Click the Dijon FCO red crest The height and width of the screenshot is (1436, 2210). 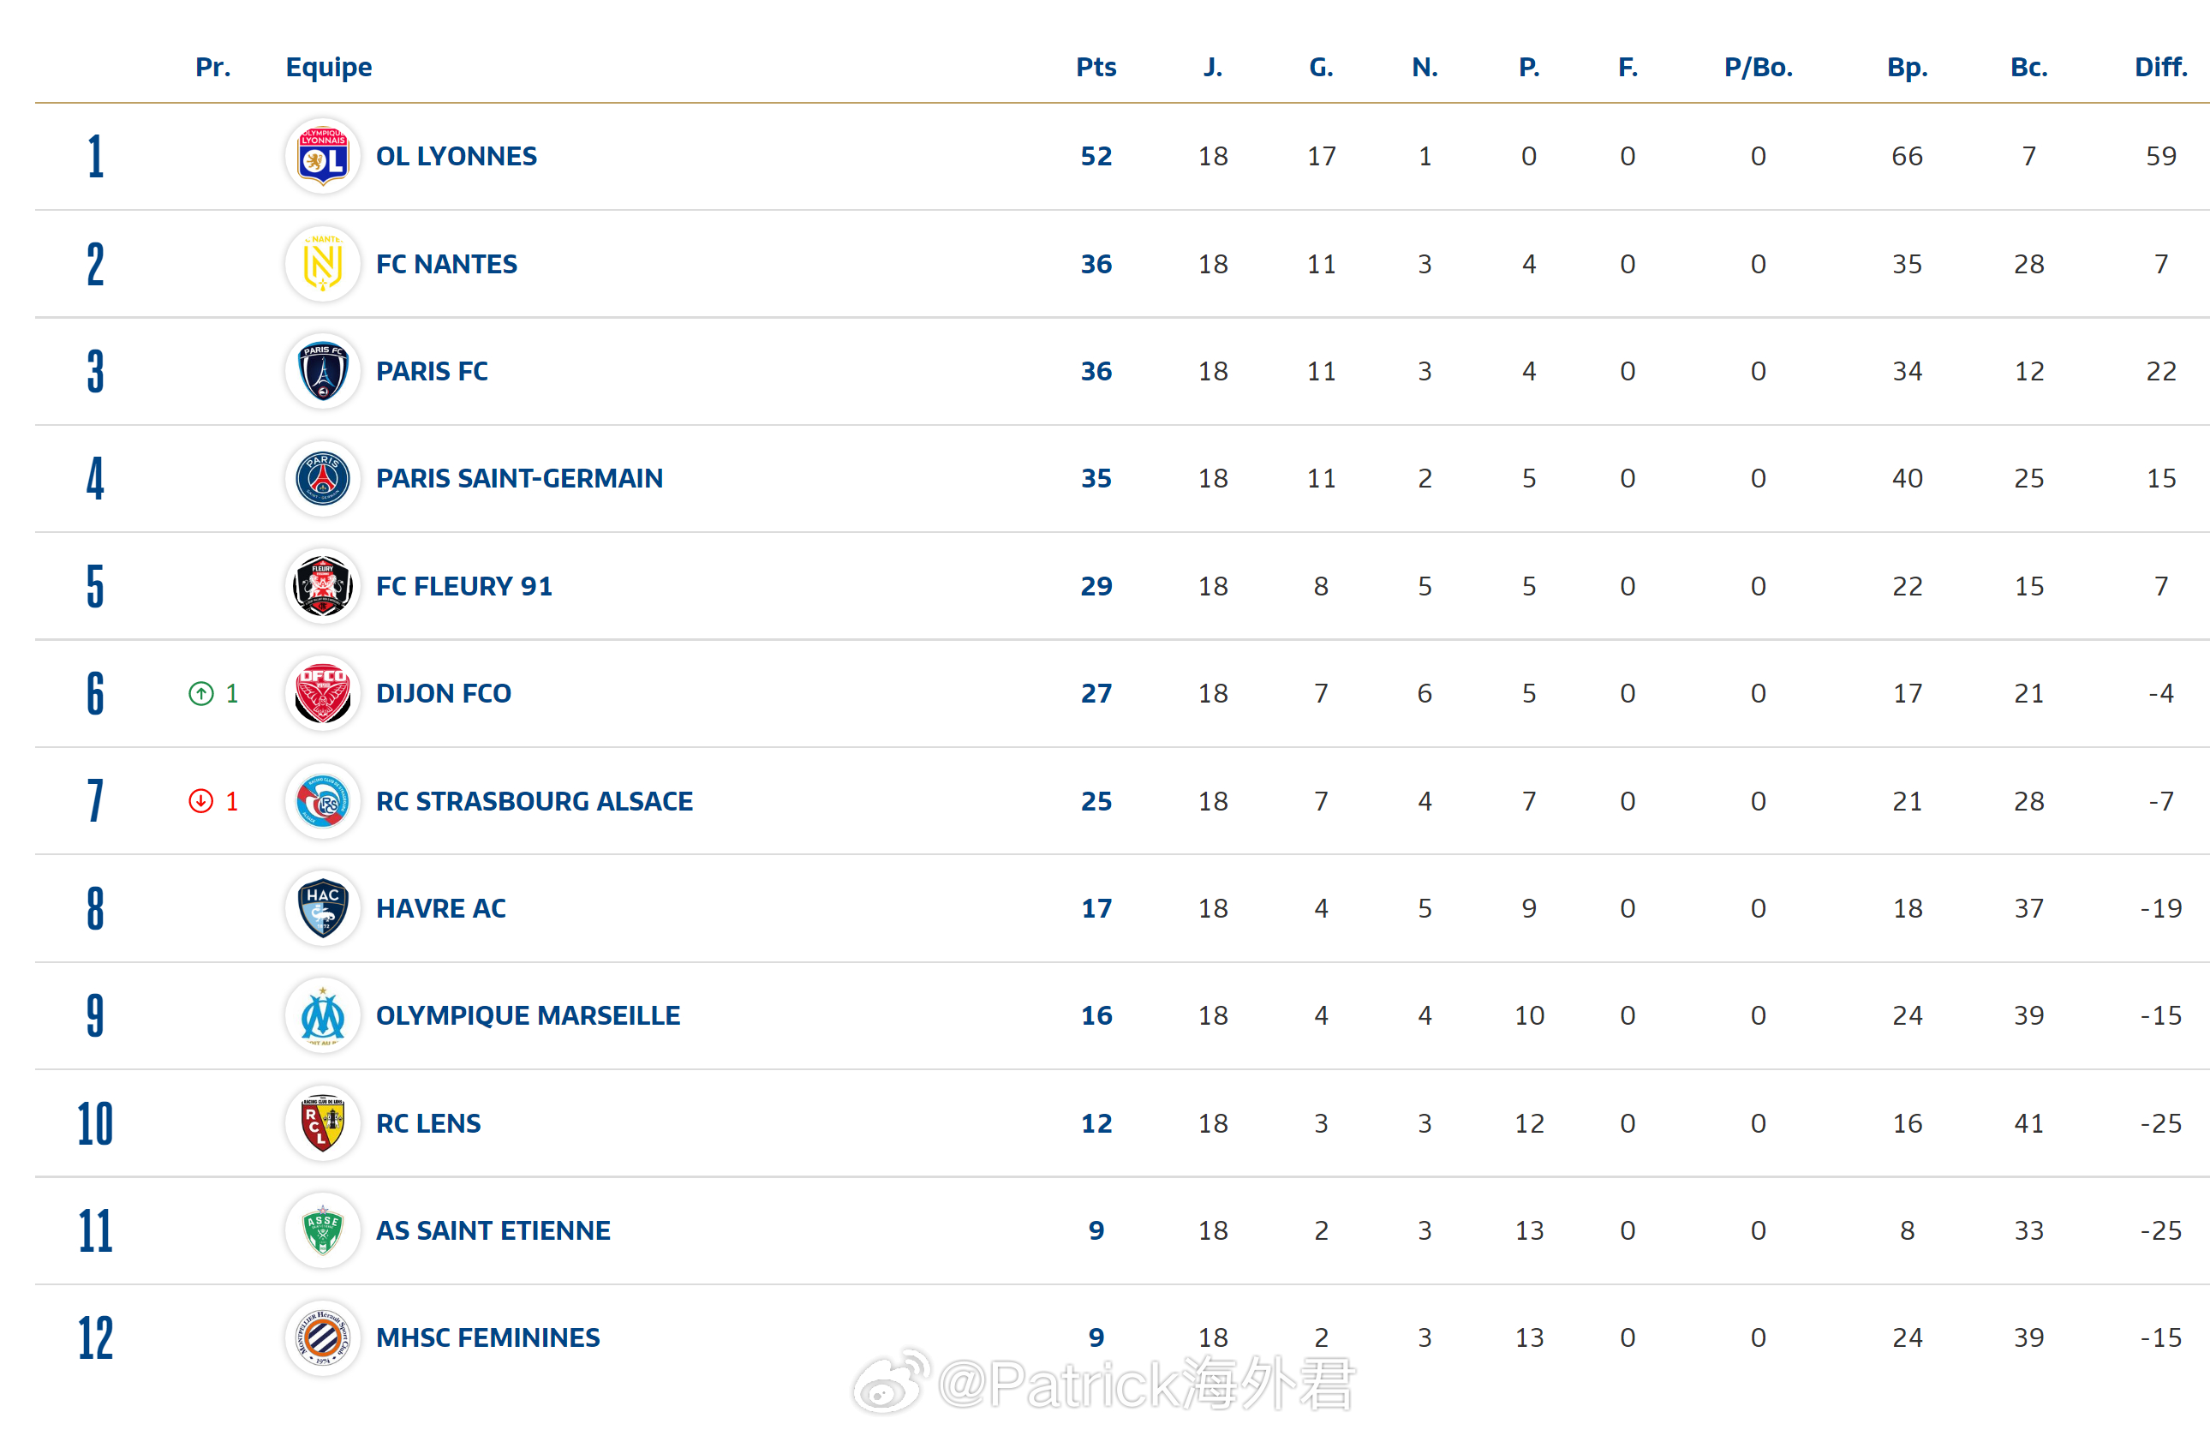pyautogui.click(x=322, y=693)
